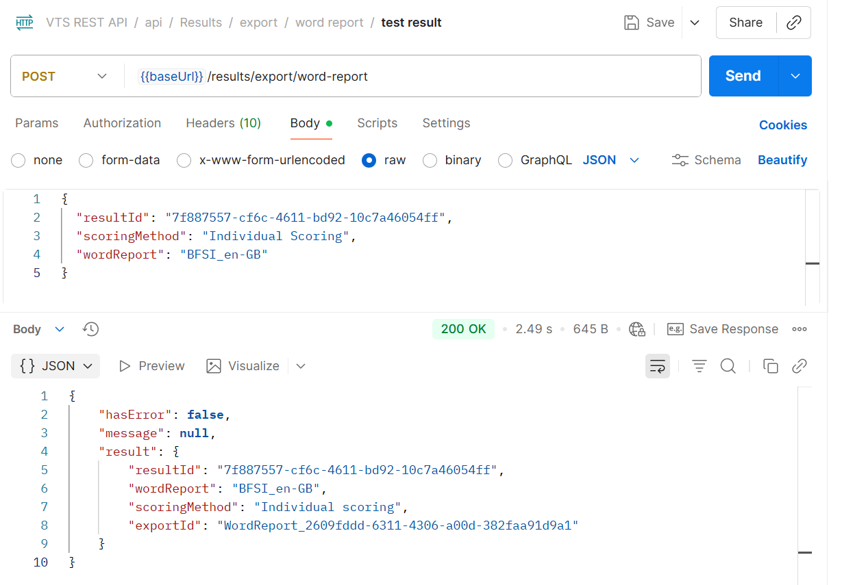Open the POST method dropdown

coord(65,76)
